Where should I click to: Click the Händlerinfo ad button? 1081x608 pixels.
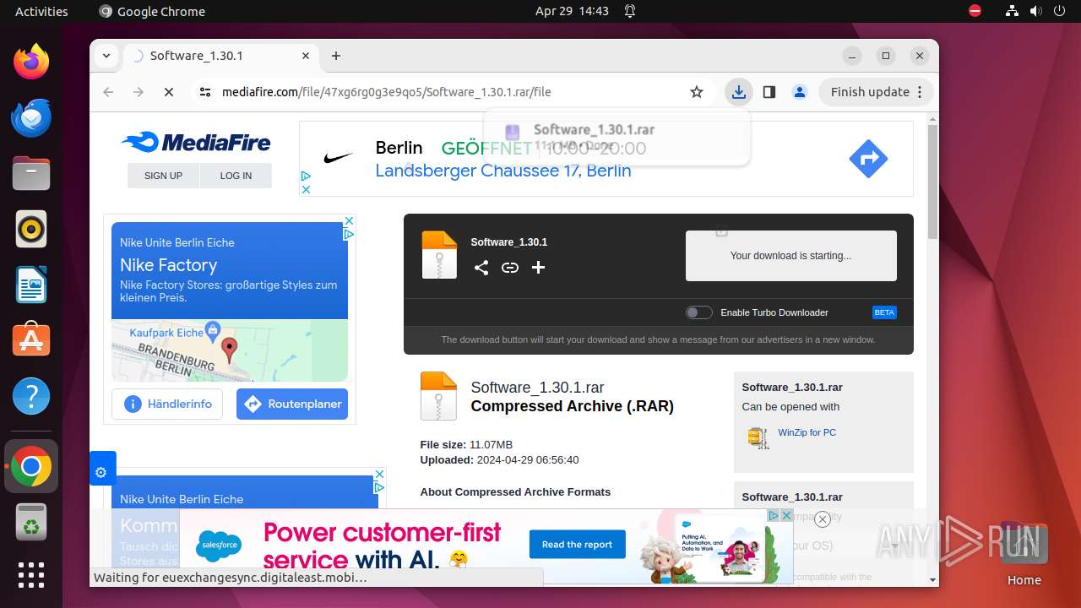[x=167, y=404]
